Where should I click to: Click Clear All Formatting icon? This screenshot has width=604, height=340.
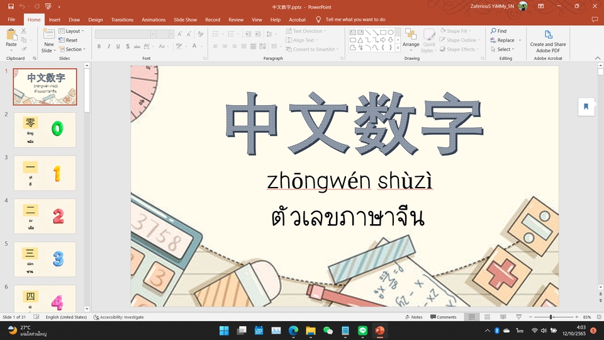[x=200, y=34]
